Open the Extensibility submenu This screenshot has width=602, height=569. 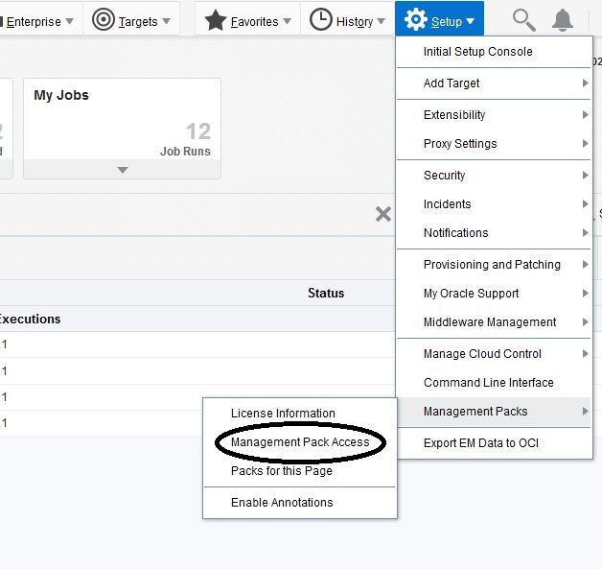(x=494, y=115)
